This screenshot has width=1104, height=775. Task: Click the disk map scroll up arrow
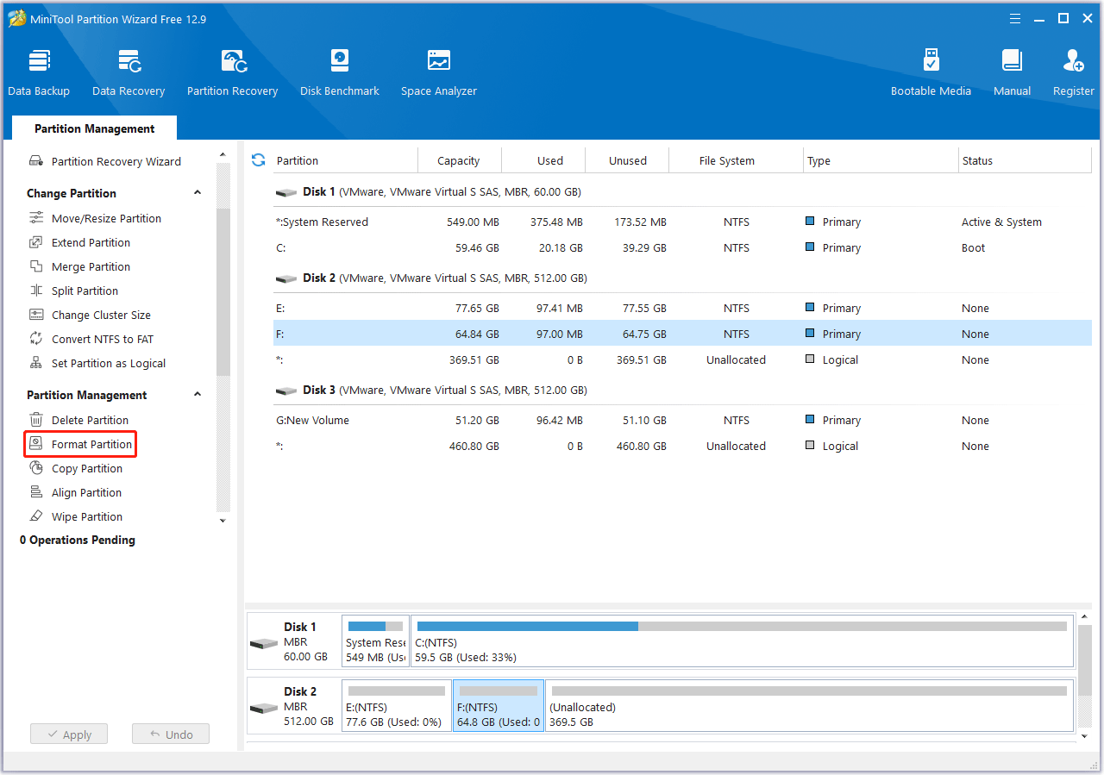[1085, 619]
